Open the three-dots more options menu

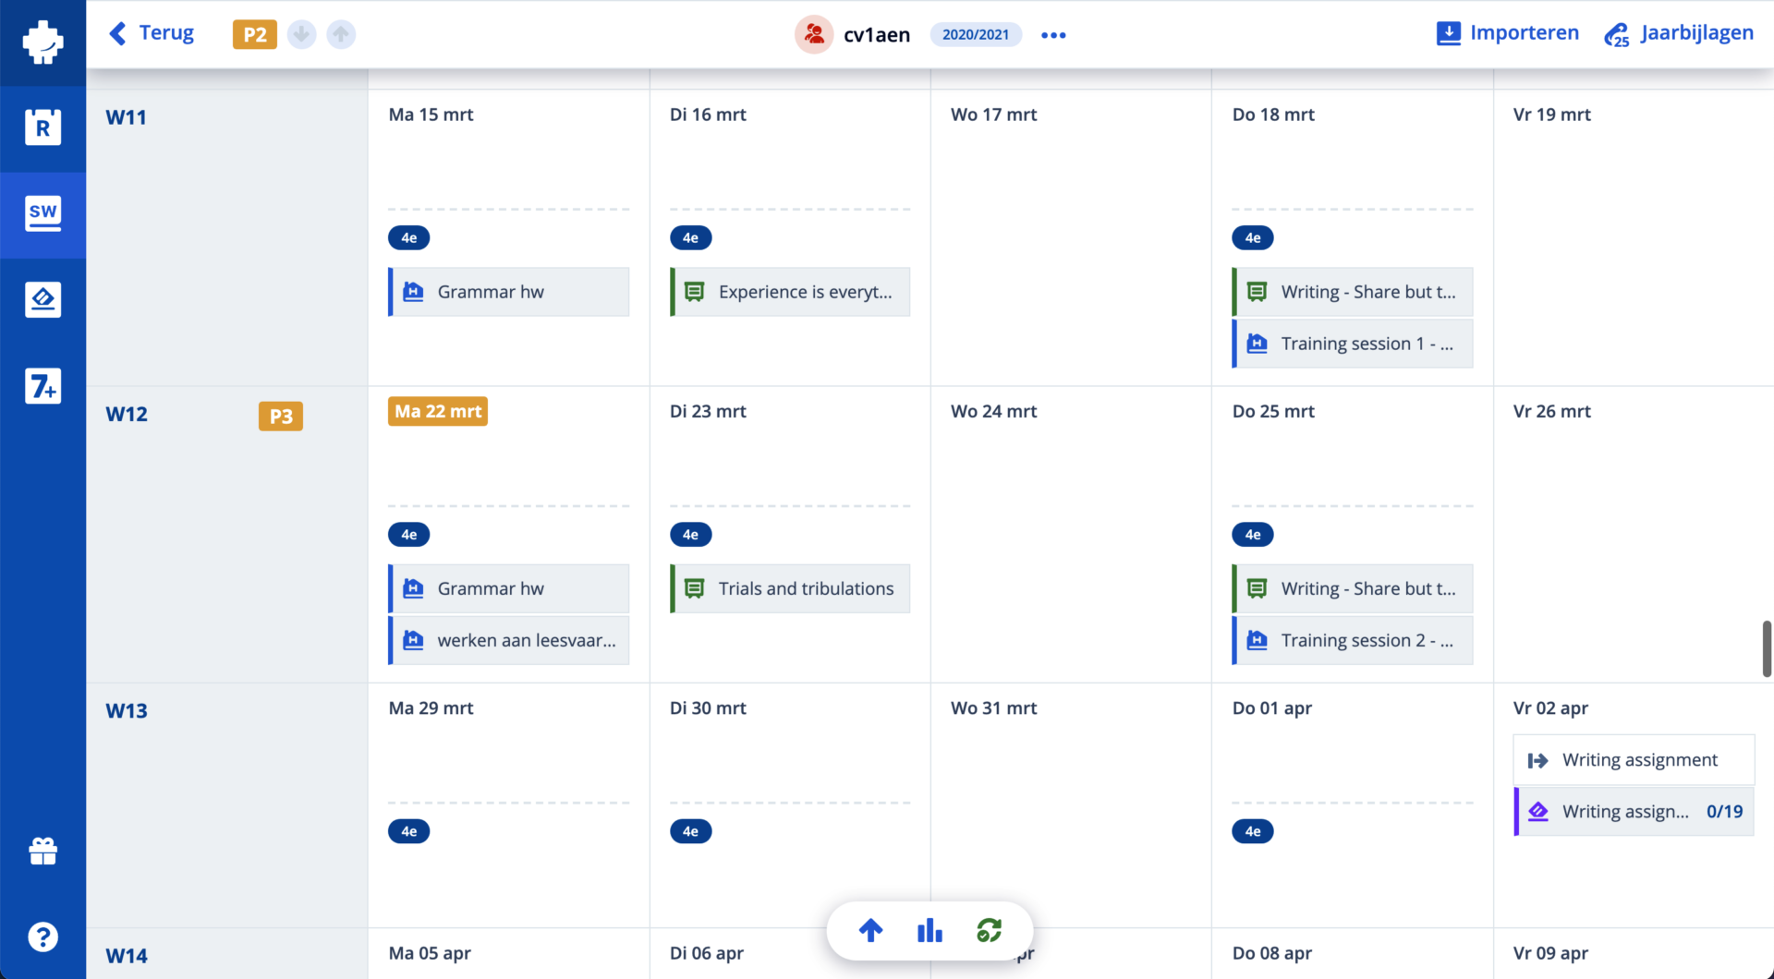pyautogui.click(x=1053, y=35)
